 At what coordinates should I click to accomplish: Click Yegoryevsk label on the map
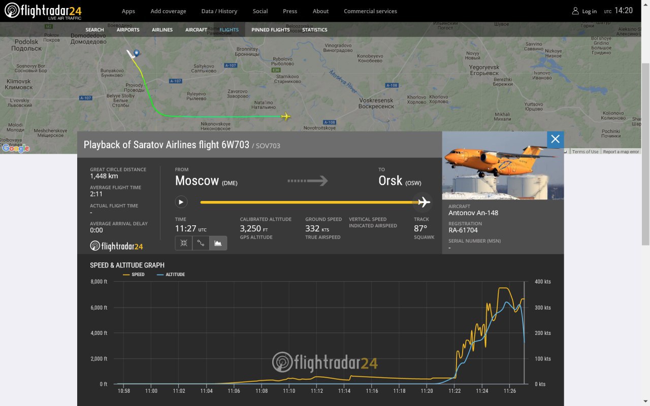coord(484,70)
